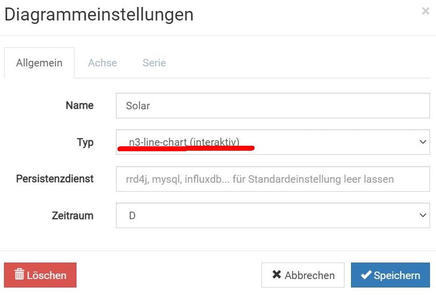Image resolution: width=436 pixels, height=295 pixels.
Task: Close the Diagrammeinstellungen dialog with the X
Action: pos(425,11)
